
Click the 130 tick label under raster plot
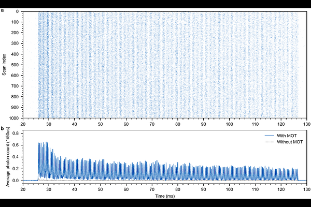pos(307,124)
